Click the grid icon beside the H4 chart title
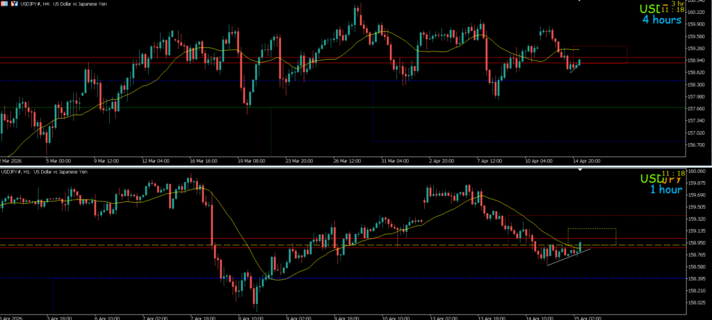 click(x=3, y=3)
